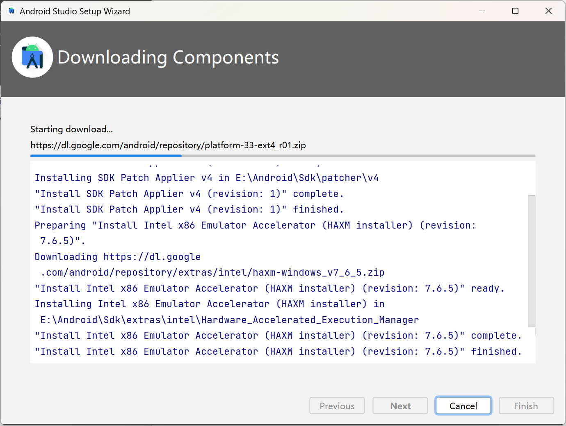Click HAXM installer log line ending 'ready.'
The height and width of the screenshot is (426, 566).
(x=269, y=288)
